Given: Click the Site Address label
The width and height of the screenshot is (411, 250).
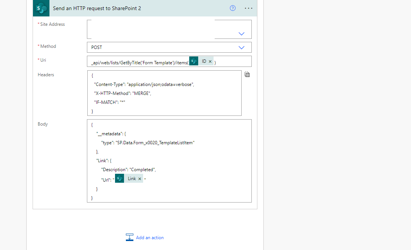Looking at the screenshot, I should [x=52, y=24].
